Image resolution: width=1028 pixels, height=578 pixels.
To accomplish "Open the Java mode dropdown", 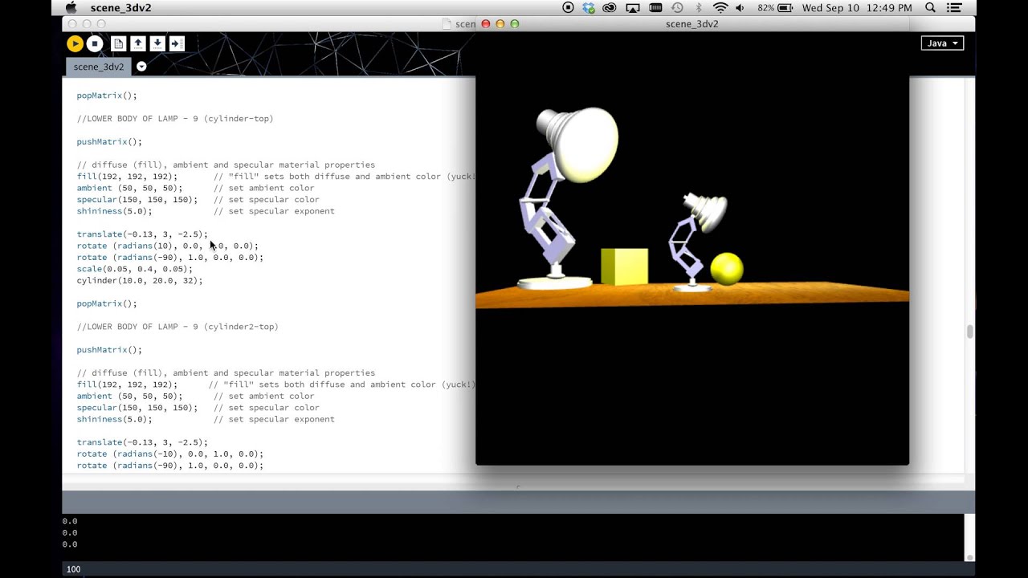I will pyautogui.click(x=942, y=43).
